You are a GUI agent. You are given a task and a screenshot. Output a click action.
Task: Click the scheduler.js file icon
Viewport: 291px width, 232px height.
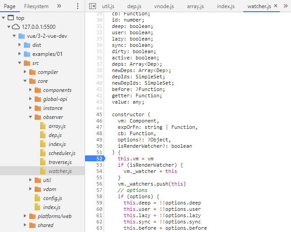[x=43, y=153]
